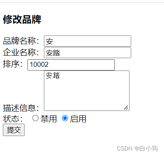Place cursor after 安踏 in 企业名称 field
Screen dimensions: 164x155
[60, 53]
